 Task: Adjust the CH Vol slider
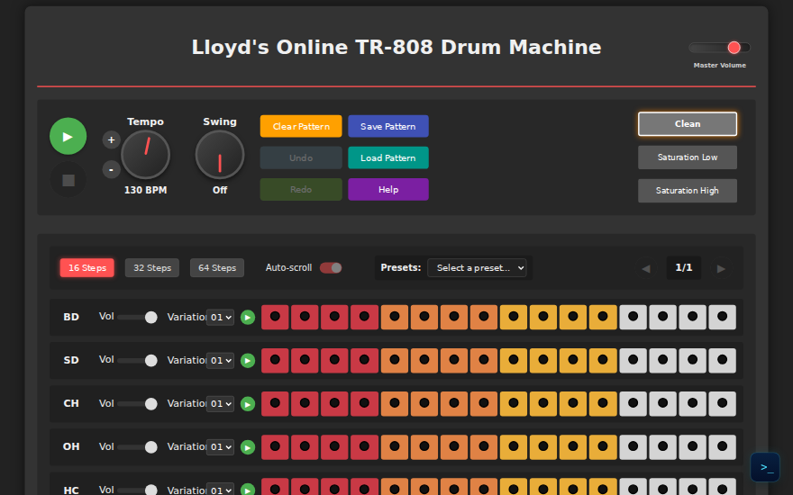pos(137,404)
